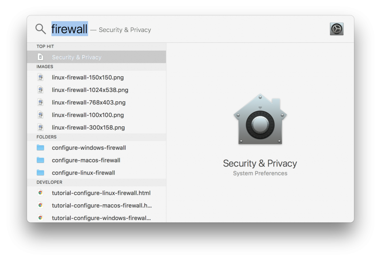381x261 pixels.
Task: Open linux-firewall-768x403.png from the results
Action: (x=88, y=102)
